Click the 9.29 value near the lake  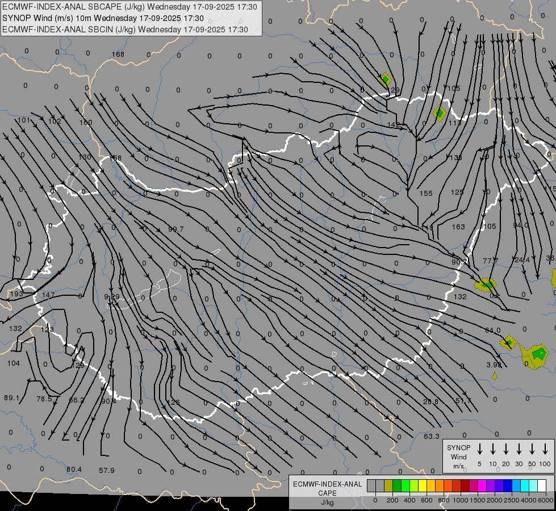[112, 296]
